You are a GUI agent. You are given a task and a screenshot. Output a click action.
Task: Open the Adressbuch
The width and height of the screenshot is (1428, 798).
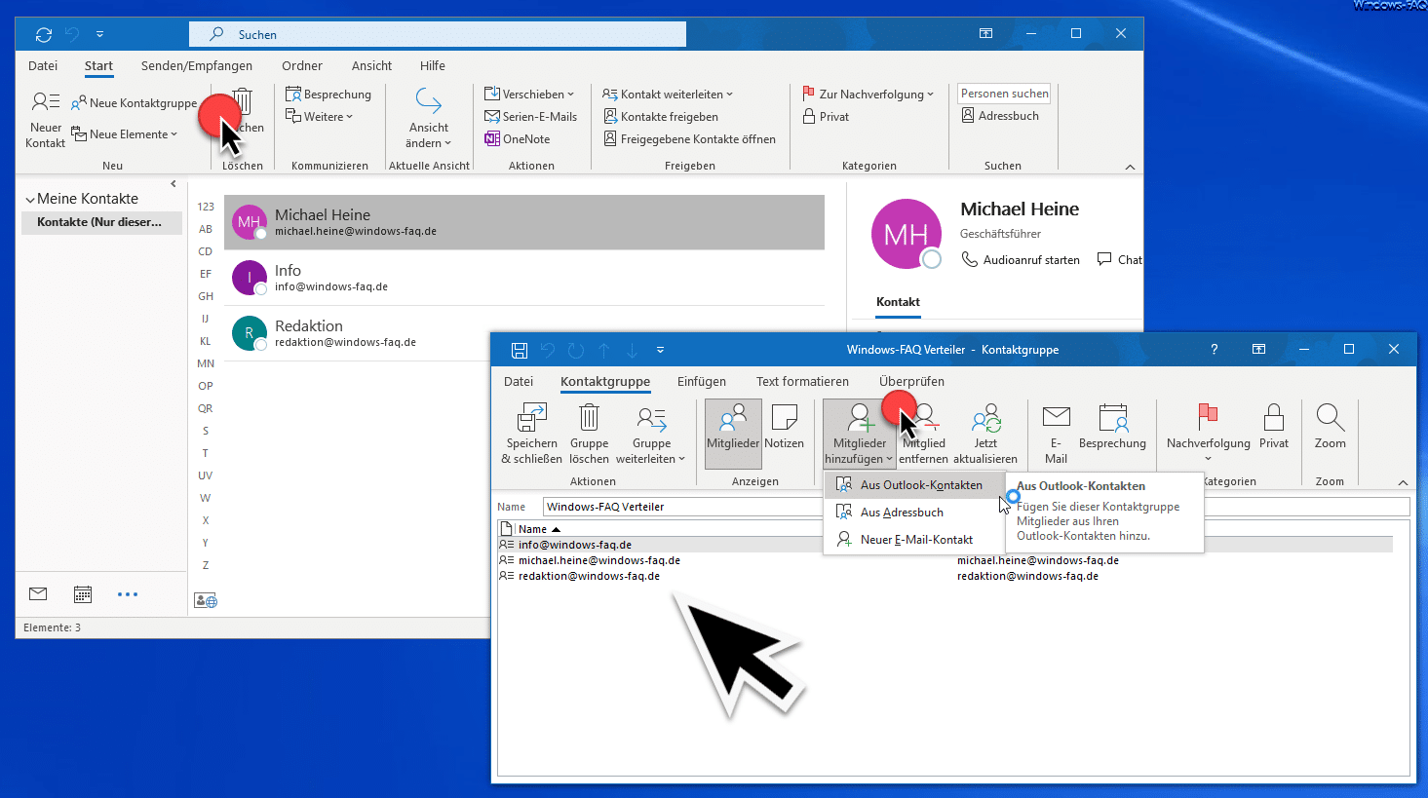click(x=1000, y=116)
